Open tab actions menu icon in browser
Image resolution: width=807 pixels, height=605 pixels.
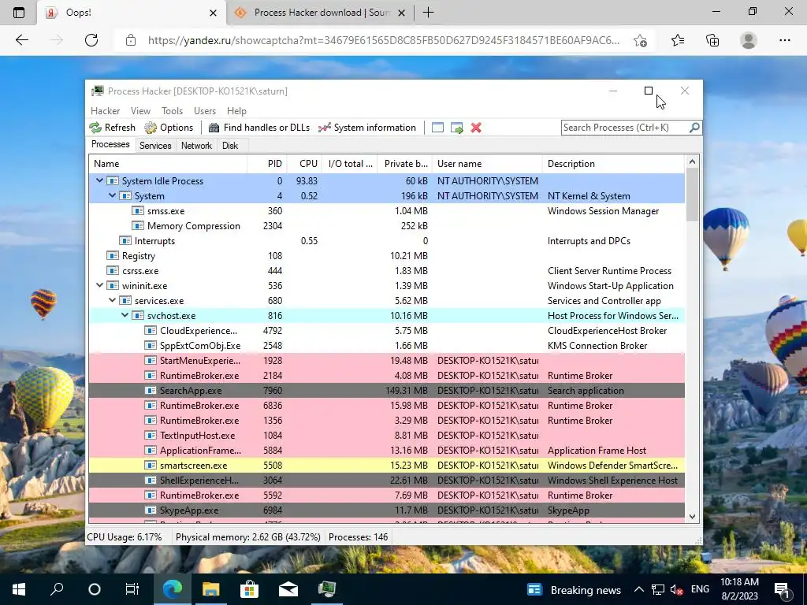(19, 13)
